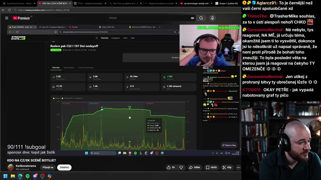Click the 3.5K Peak Viewers stat card
Screen dimensions: 321x180
tap(68, 77)
